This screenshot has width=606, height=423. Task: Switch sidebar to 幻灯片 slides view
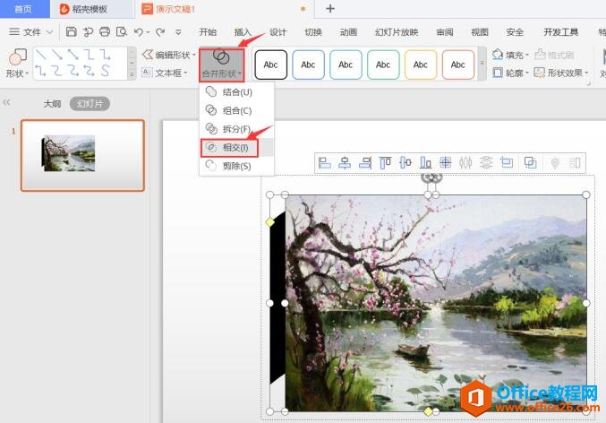pyautogui.click(x=90, y=104)
